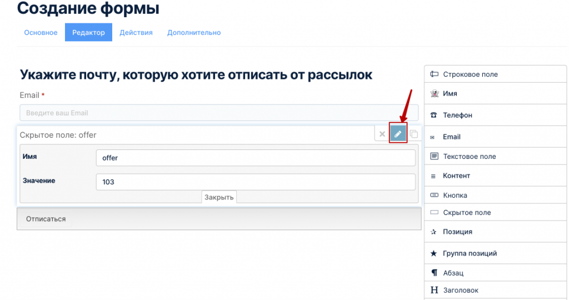Open the Основное tab
Image resolution: width=569 pixels, height=300 pixels.
coord(41,32)
